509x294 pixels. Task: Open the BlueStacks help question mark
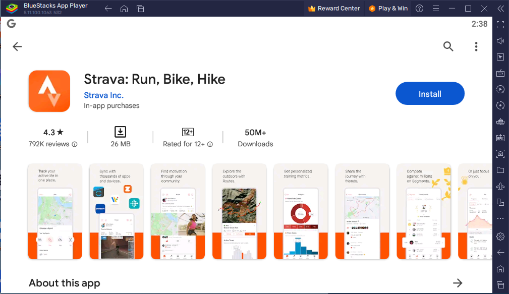coord(419,9)
